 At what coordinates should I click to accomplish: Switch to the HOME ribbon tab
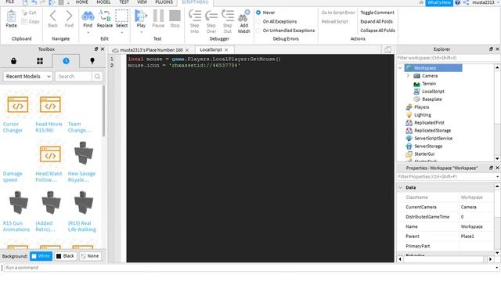coord(81,2)
